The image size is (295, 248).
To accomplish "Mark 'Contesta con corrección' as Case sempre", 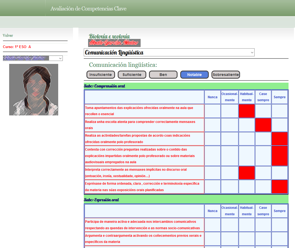I will coord(263,156).
